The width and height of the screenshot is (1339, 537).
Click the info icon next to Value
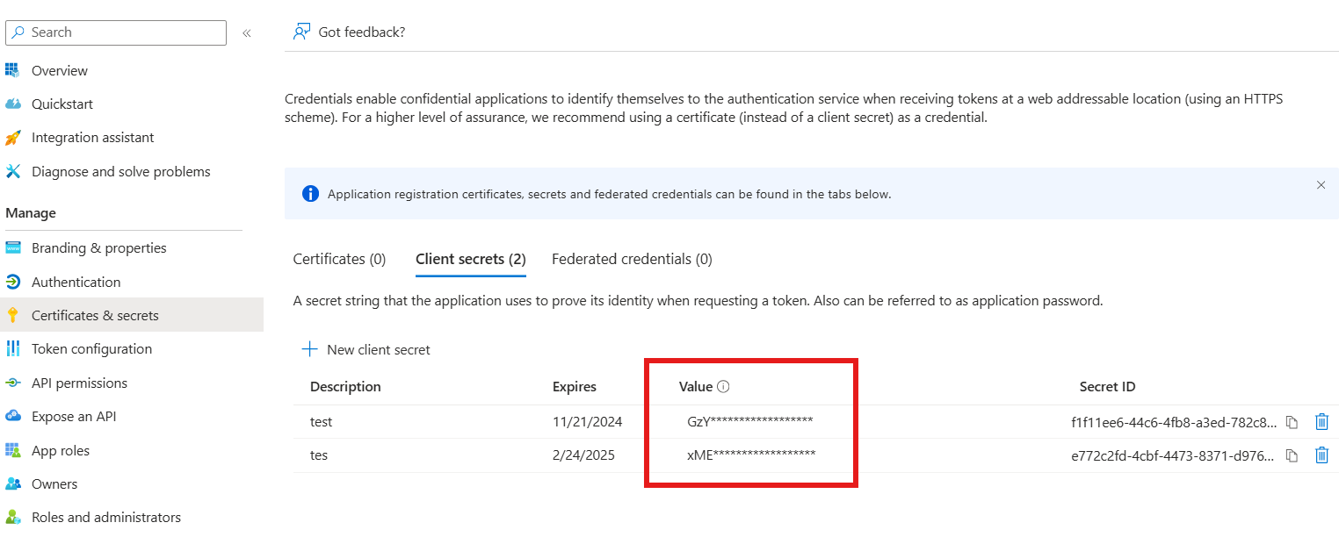pos(725,386)
